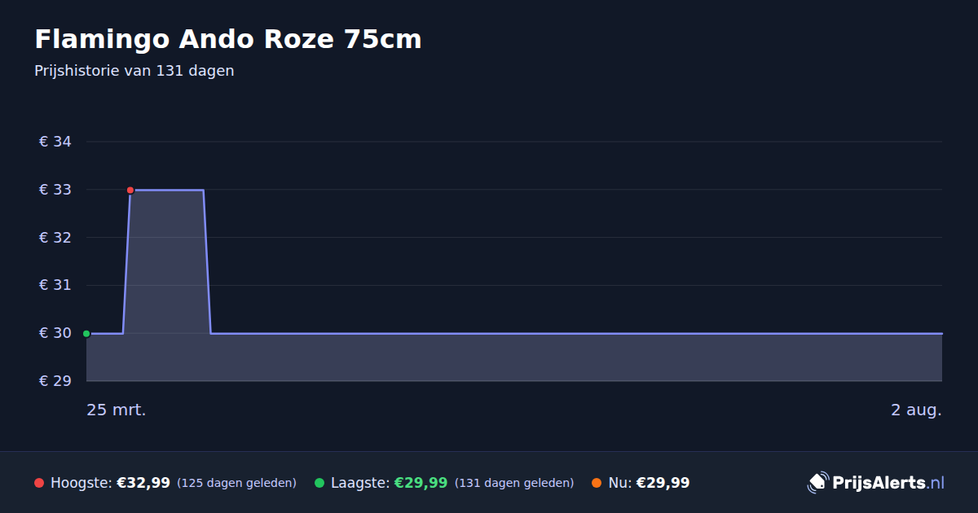Click the € 34 axis label

[55, 142]
